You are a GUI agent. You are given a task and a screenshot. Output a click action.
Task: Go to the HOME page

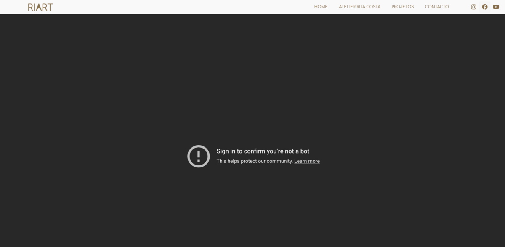[x=321, y=7]
